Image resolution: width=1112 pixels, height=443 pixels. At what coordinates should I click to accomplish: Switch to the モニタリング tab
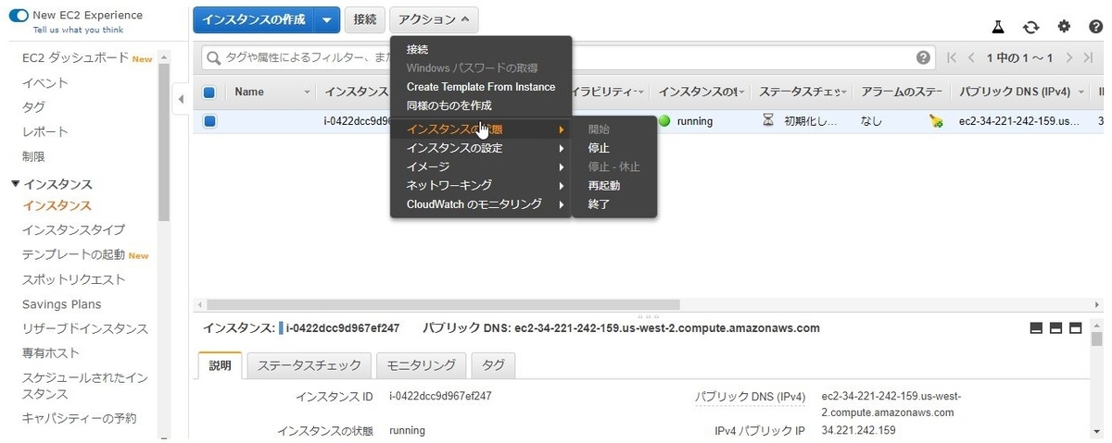point(422,365)
